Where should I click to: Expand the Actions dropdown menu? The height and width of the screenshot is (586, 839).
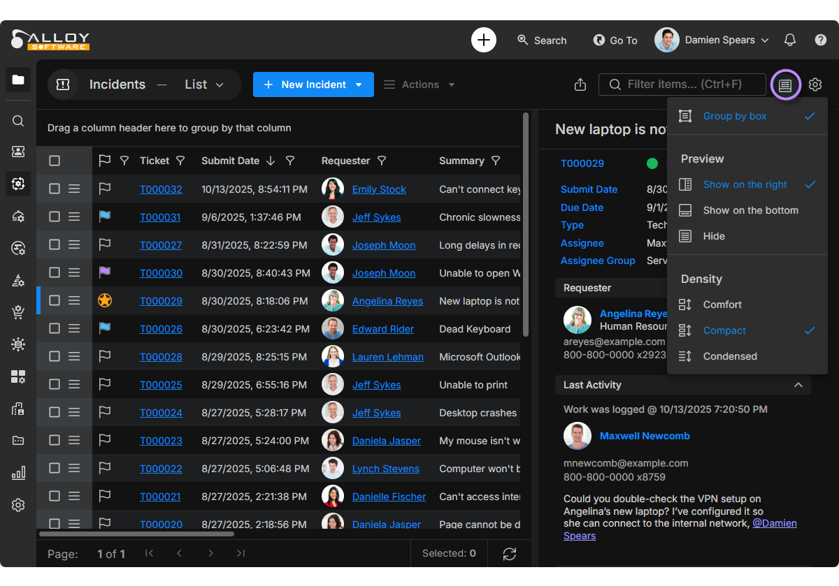(419, 85)
